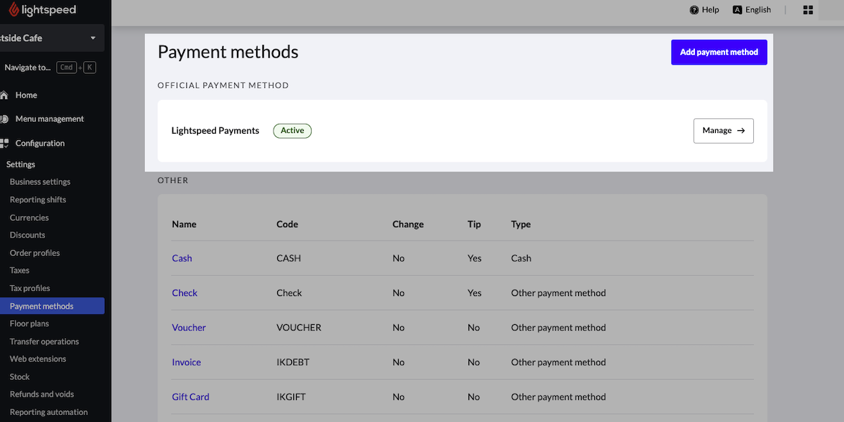
Task: Open Menu management in sidebar
Action: pyautogui.click(x=49, y=119)
